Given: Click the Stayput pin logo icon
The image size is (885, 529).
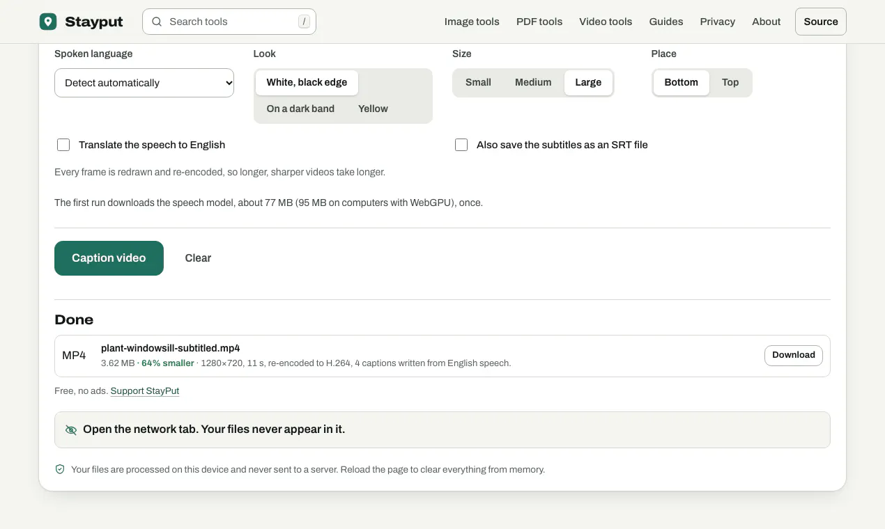Looking at the screenshot, I should [48, 22].
